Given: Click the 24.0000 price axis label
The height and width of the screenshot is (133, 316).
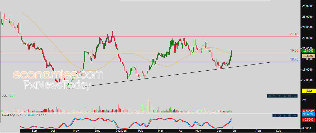Looking at the screenshot, I should (308, 6).
